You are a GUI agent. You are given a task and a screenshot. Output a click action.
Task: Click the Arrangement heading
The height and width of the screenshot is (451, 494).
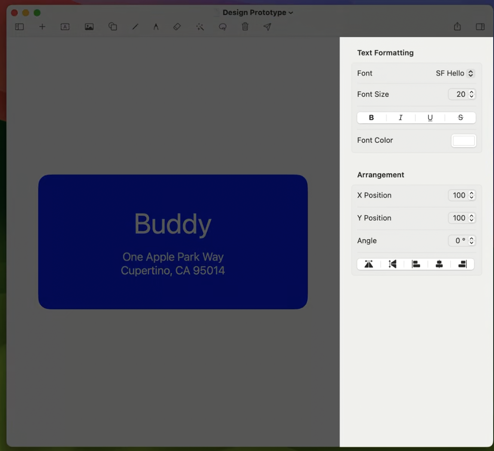click(x=381, y=175)
